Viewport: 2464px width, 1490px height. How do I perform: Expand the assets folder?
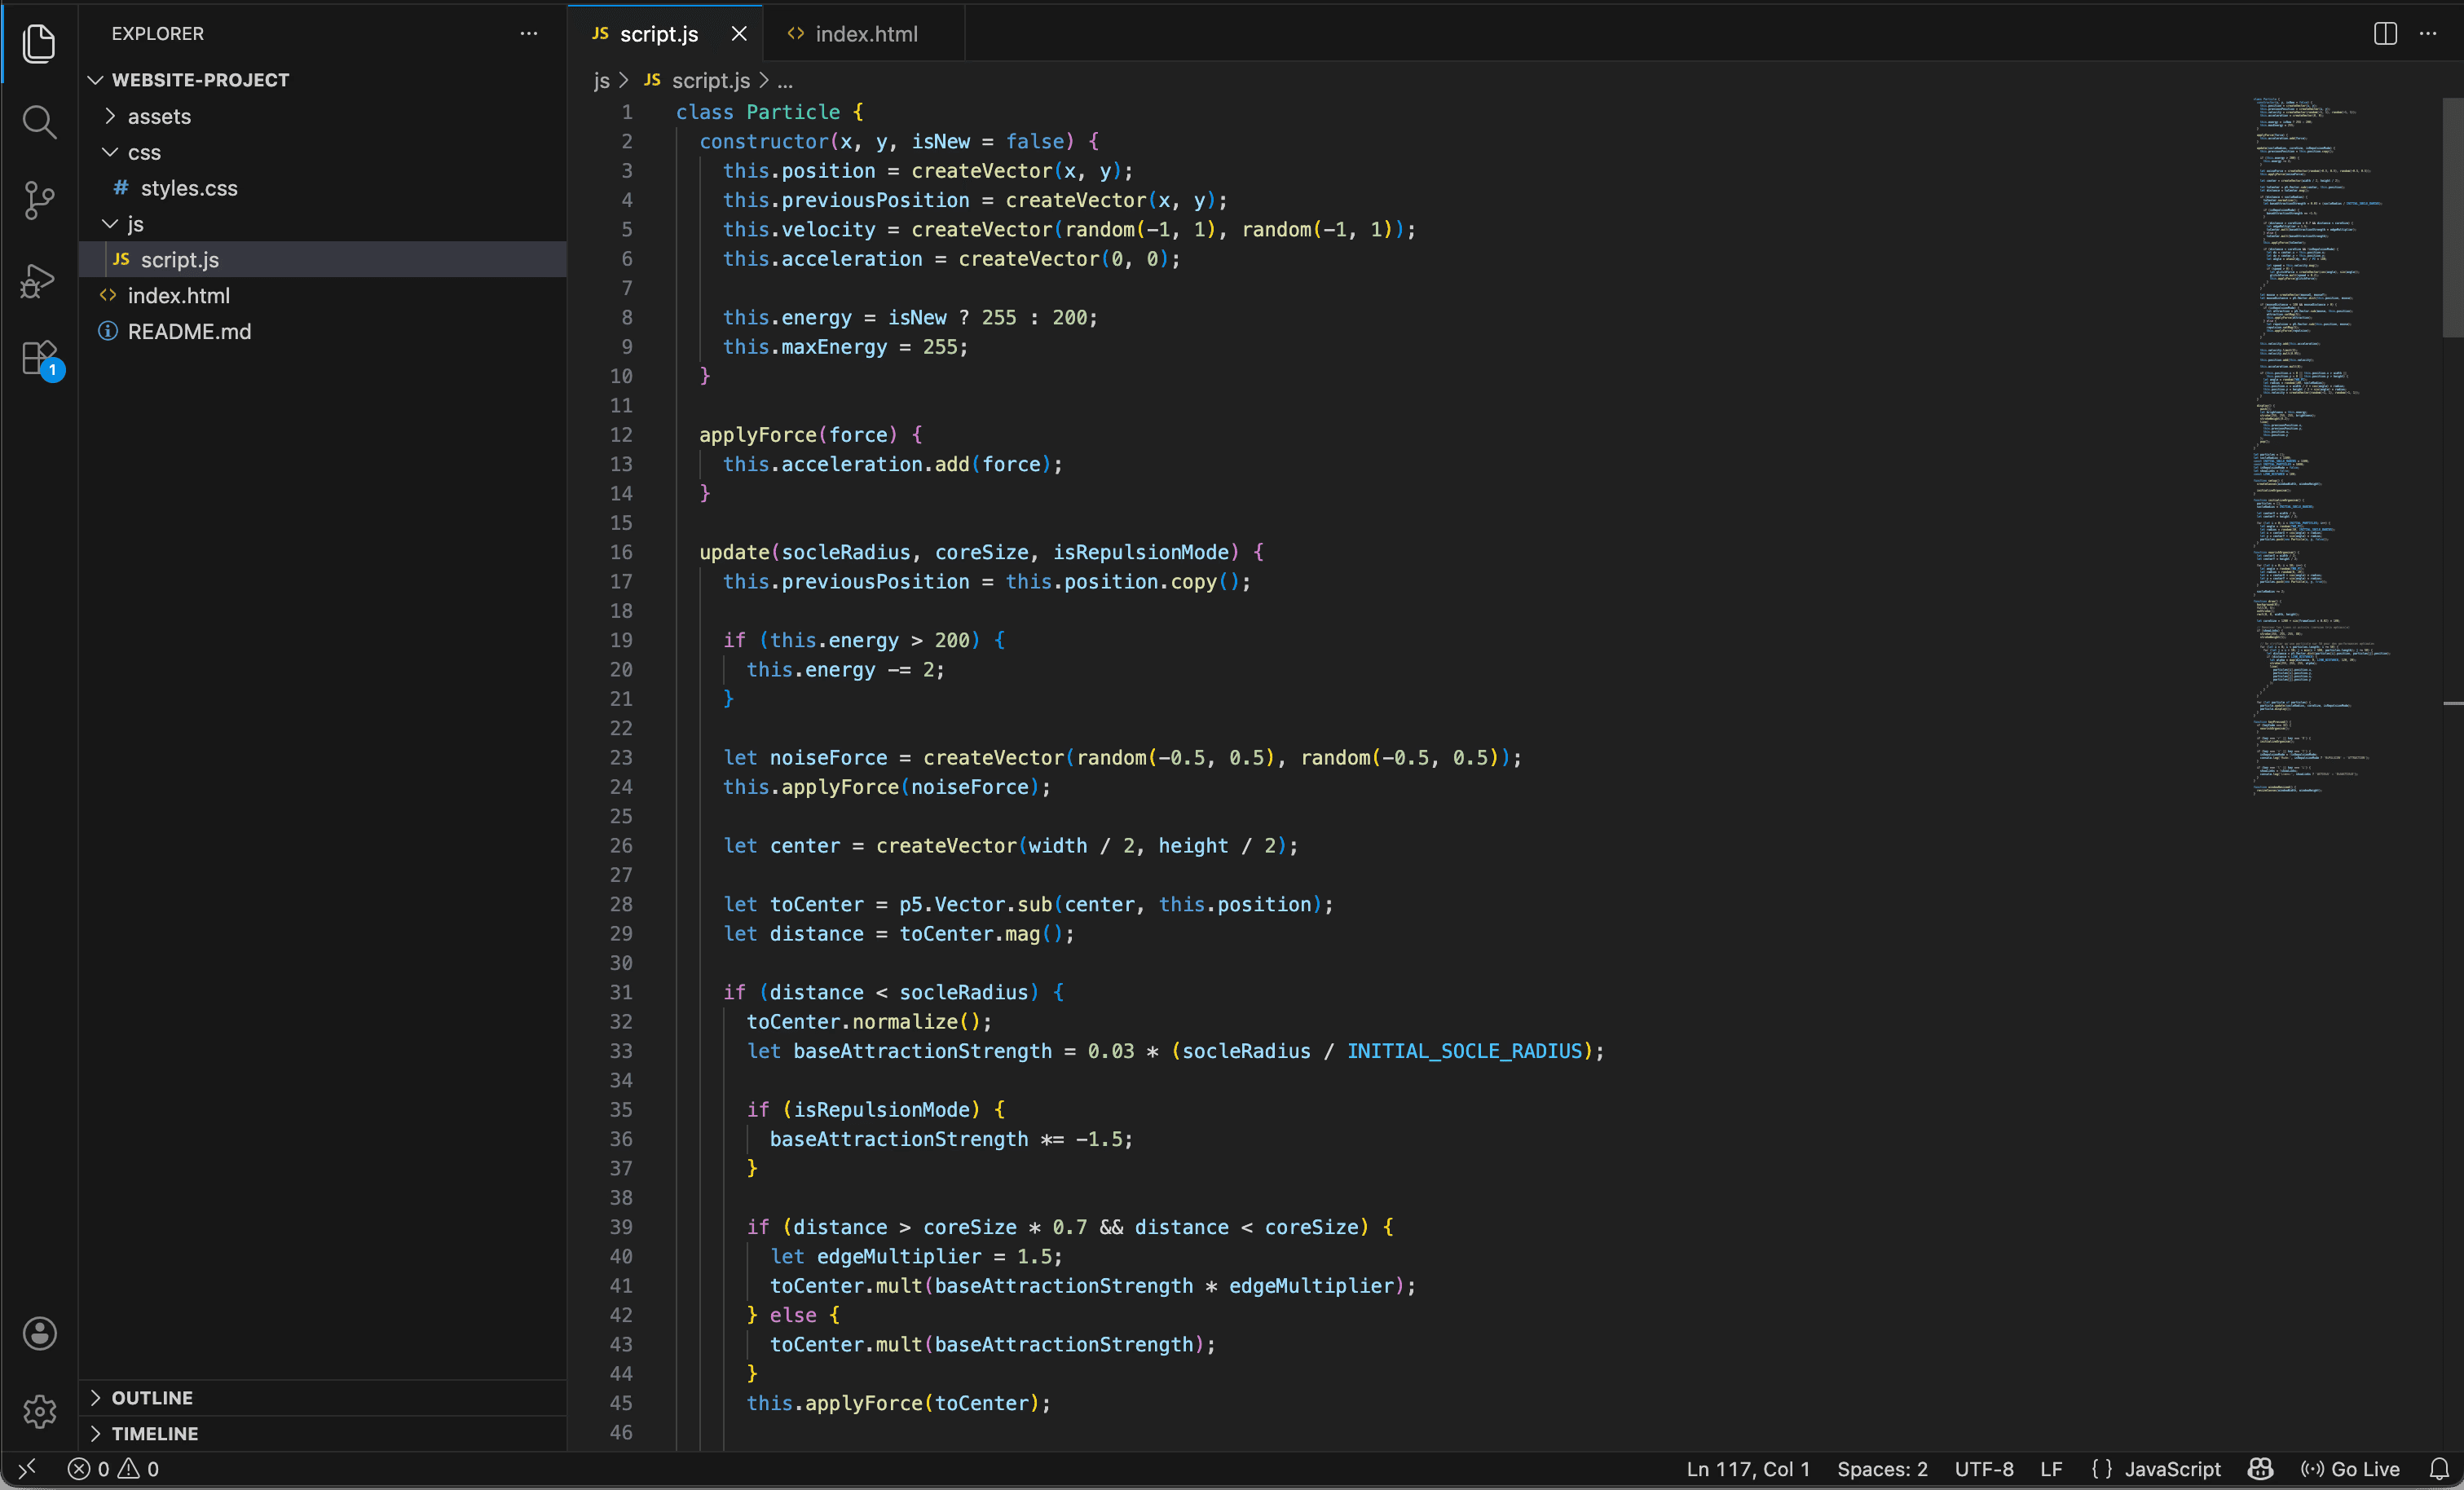158,117
